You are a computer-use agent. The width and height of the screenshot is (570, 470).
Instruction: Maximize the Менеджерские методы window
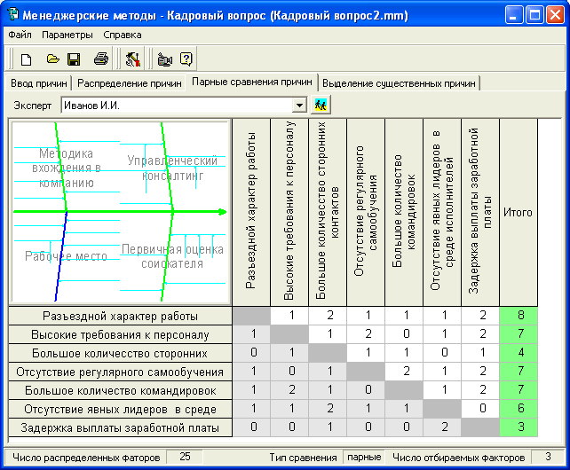pyautogui.click(x=534, y=15)
